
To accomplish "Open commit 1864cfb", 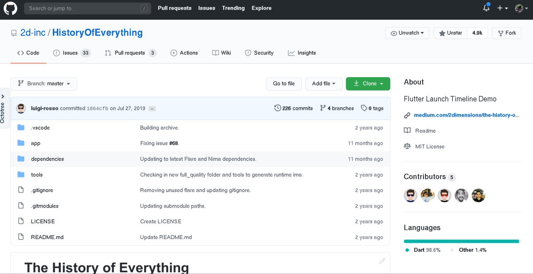I will pos(97,108).
